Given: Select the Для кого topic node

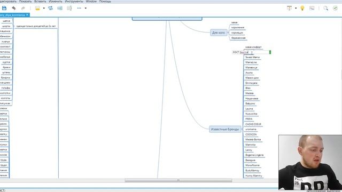Looking at the screenshot, I should (219, 33).
